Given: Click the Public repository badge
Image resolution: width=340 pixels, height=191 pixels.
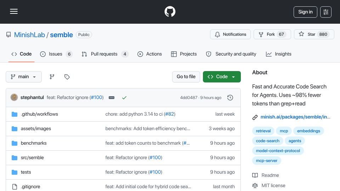Looking at the screenshot, I should pos(84,35).
